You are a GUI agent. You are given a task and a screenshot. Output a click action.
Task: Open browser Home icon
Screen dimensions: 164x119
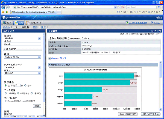(118, 12)
